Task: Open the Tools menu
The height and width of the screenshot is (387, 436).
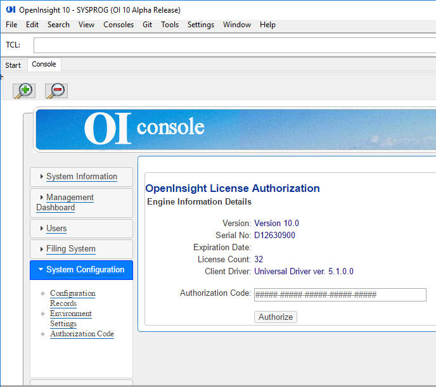Action: 170,25
